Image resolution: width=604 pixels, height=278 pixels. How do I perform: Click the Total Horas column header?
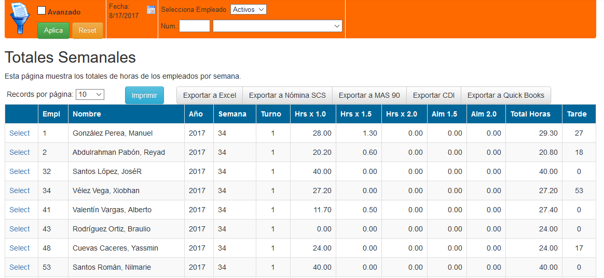[529, 114]
